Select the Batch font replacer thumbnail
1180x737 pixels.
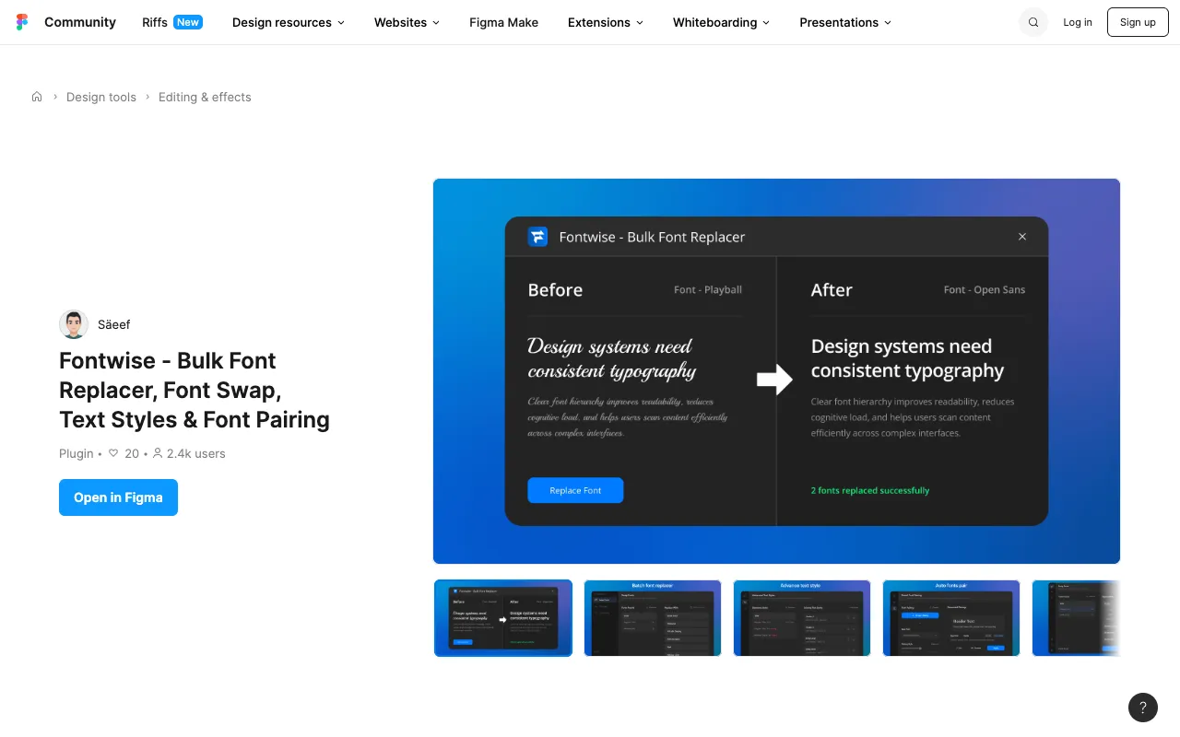[653, 618]
